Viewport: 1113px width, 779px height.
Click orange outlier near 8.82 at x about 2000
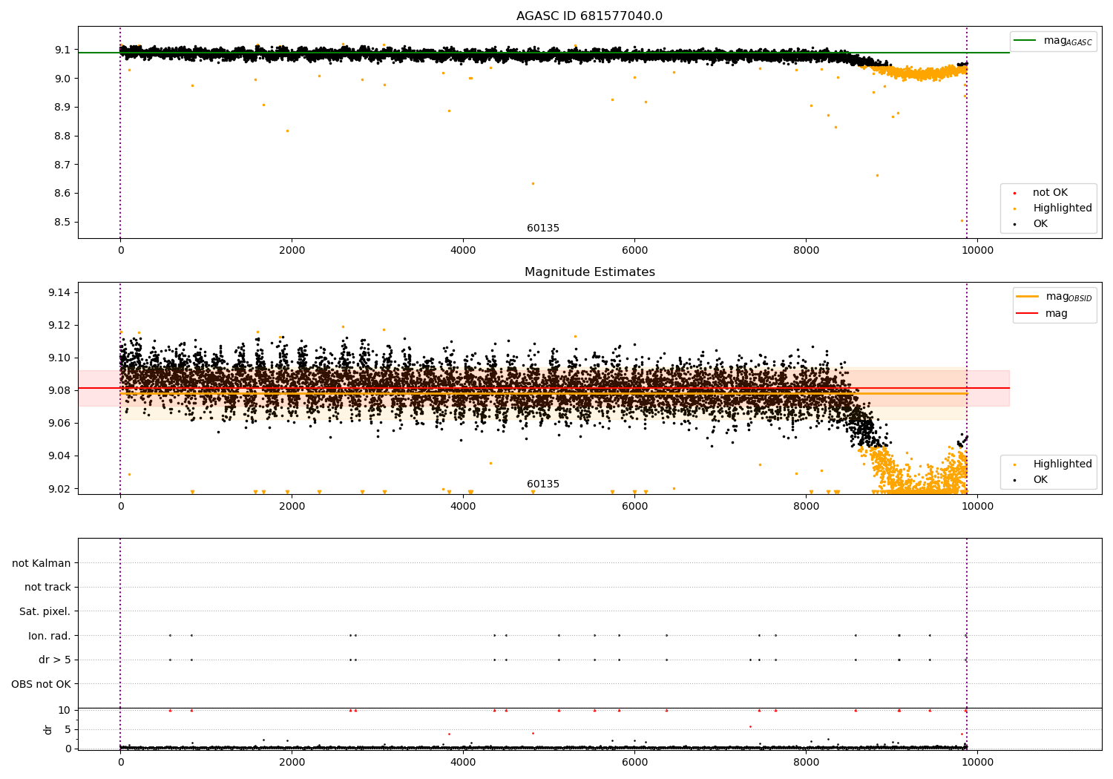click(x=287, y=131)
